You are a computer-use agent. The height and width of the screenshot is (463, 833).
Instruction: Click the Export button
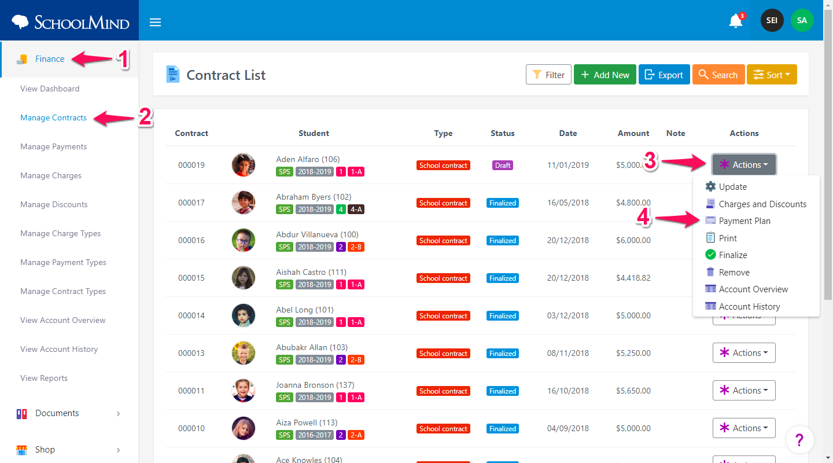(x=664, y=75)
